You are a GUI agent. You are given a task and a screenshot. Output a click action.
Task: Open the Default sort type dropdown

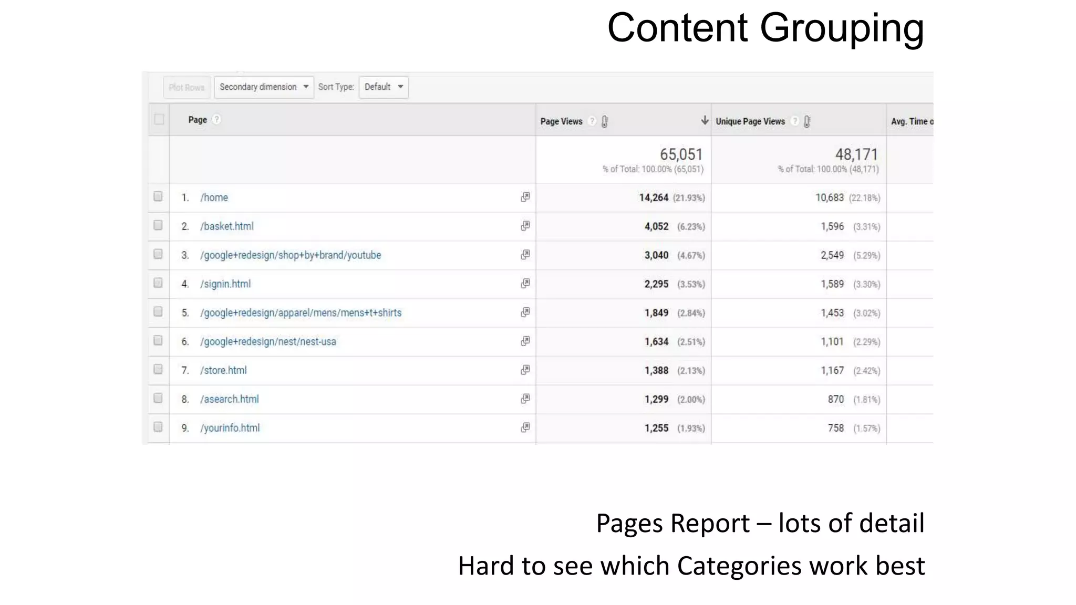[x=384, y=87]
